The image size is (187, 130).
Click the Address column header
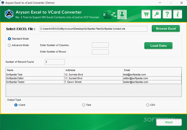coord(93,70)
